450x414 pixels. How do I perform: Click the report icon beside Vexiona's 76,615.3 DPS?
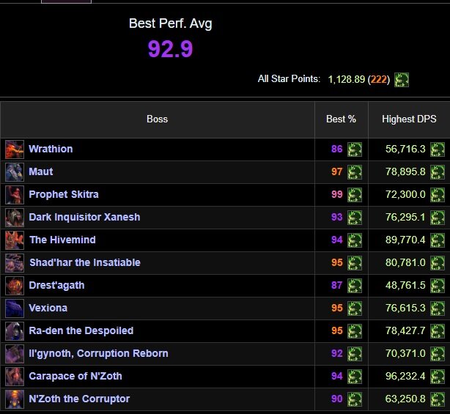click(438, 308)
